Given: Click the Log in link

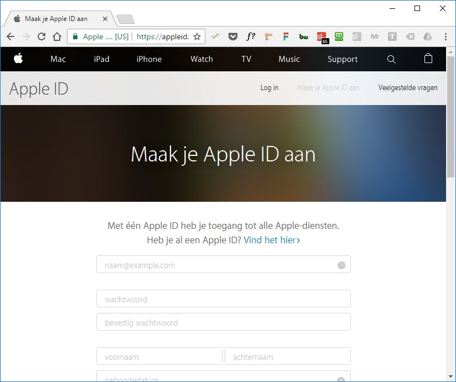Looking at the screenshot, I should pyautogui.click(x=269, y=87).
